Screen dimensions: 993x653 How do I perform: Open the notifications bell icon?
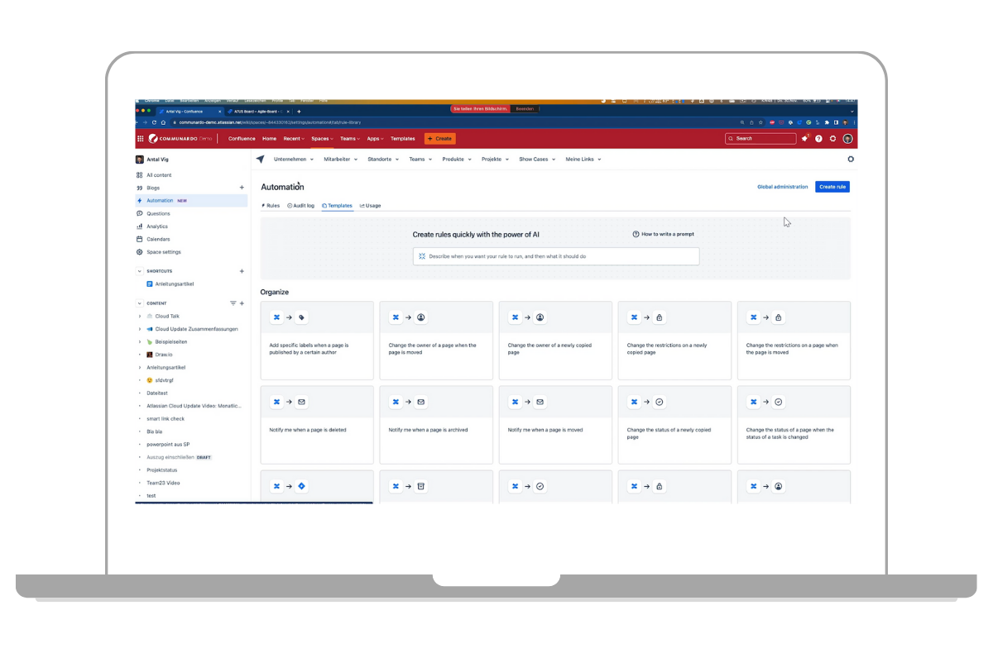coord(804,139)
